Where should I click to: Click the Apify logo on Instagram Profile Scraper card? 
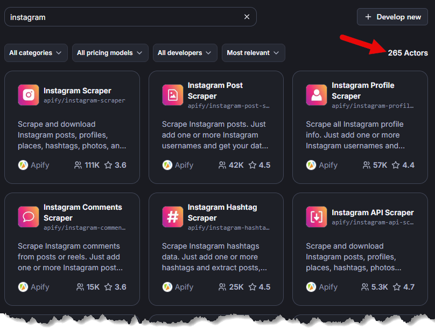(311, 165)
